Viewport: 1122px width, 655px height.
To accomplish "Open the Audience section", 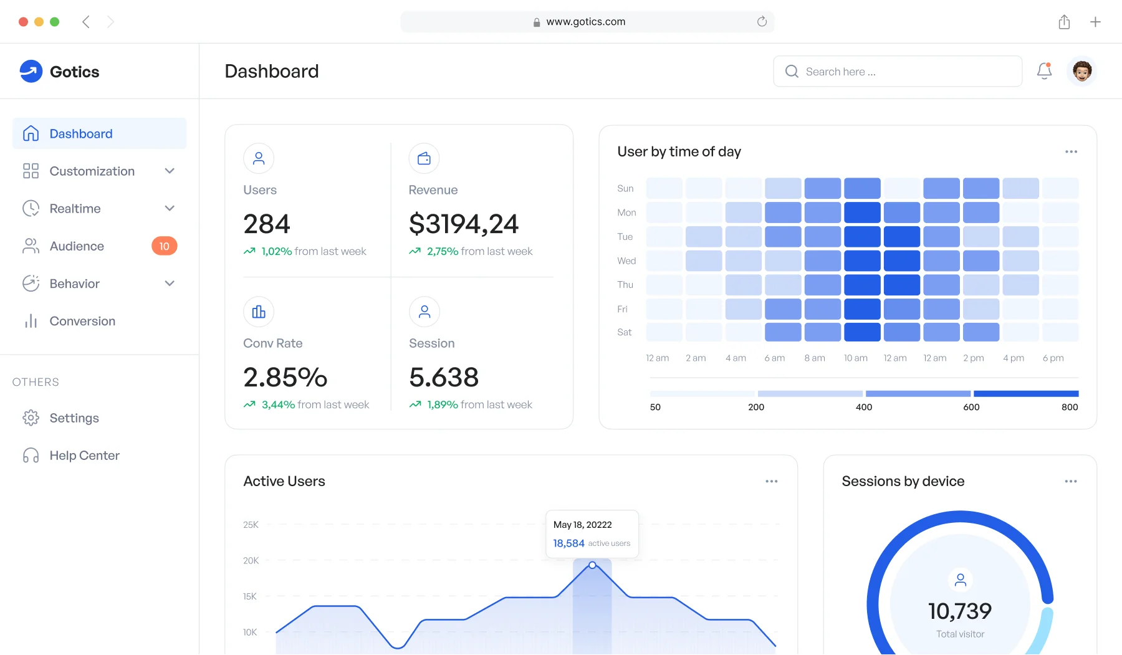I will click(x=77, y=246).
